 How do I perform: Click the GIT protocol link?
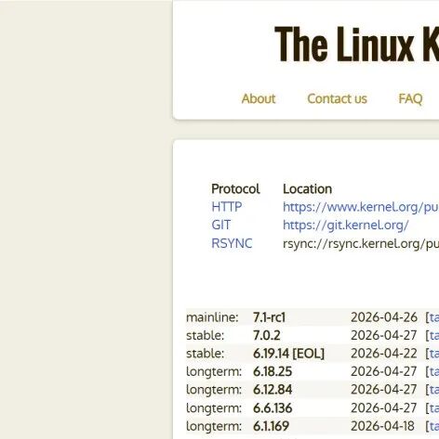tap(220, 225)
